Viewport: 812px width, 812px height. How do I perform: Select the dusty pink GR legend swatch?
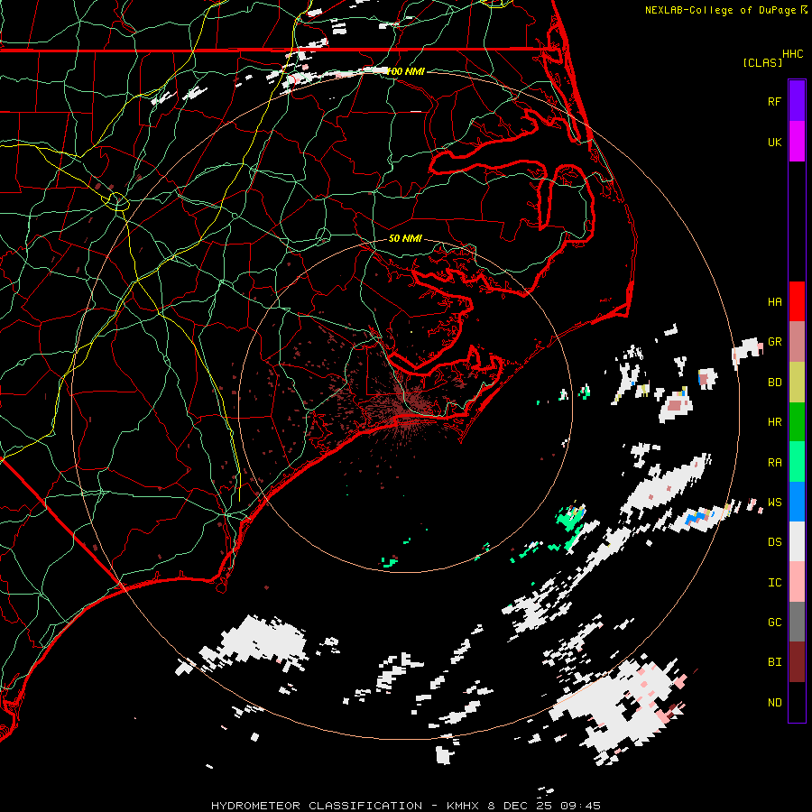pyautogui.click(x=797, y=342)
